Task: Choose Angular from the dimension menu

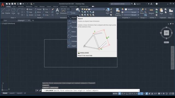Action: pos(72,22)
